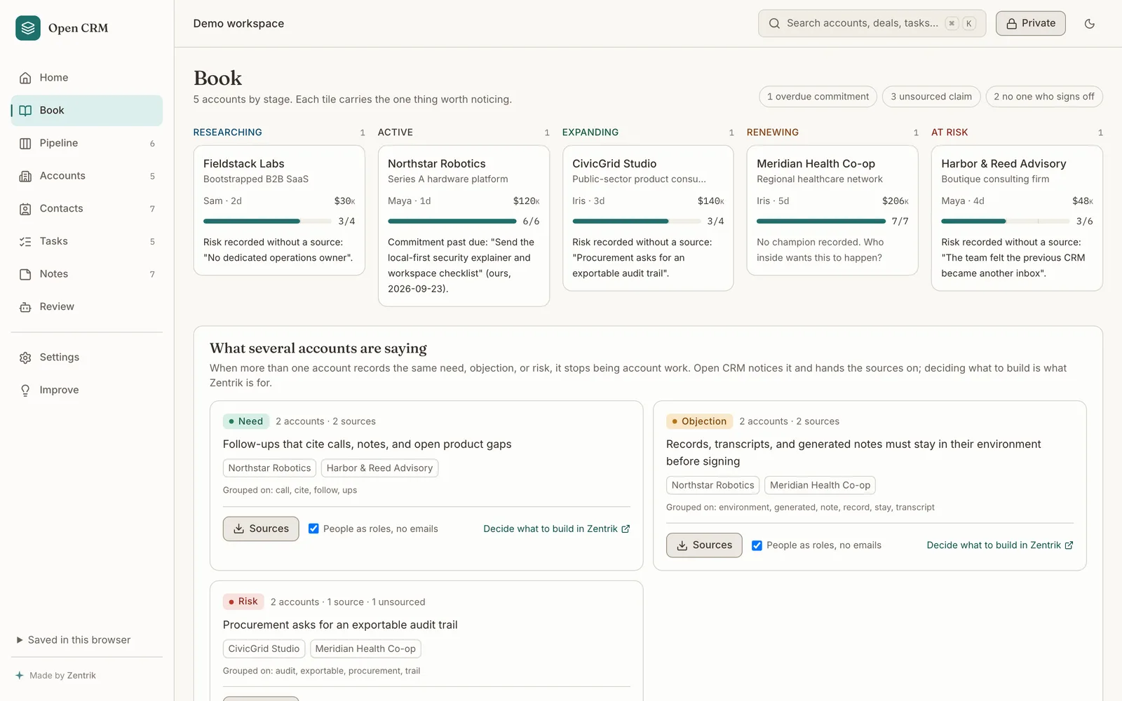This screenshot has width=1122, height=701.
Task: Download Sources for the Need pattern
Action: click(x=261, y=529)
